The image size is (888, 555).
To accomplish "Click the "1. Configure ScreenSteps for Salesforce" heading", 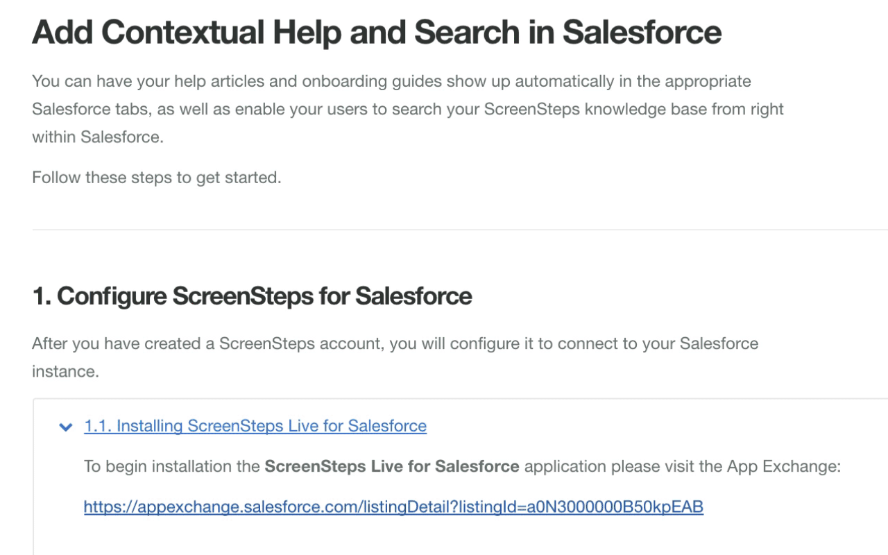I will point(252,296).
